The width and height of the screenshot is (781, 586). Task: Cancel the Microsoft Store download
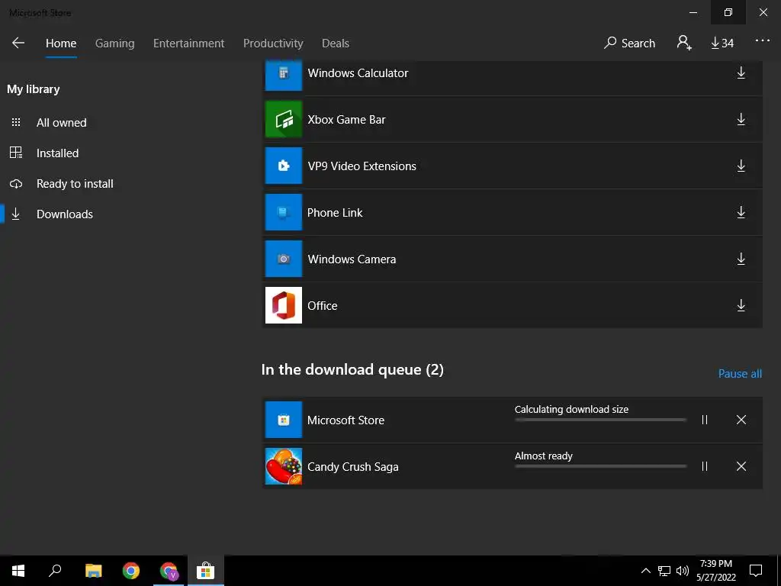[741, 420]
